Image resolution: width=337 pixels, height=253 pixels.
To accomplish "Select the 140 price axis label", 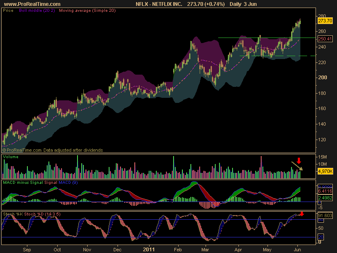I will [x=322, y=124].
